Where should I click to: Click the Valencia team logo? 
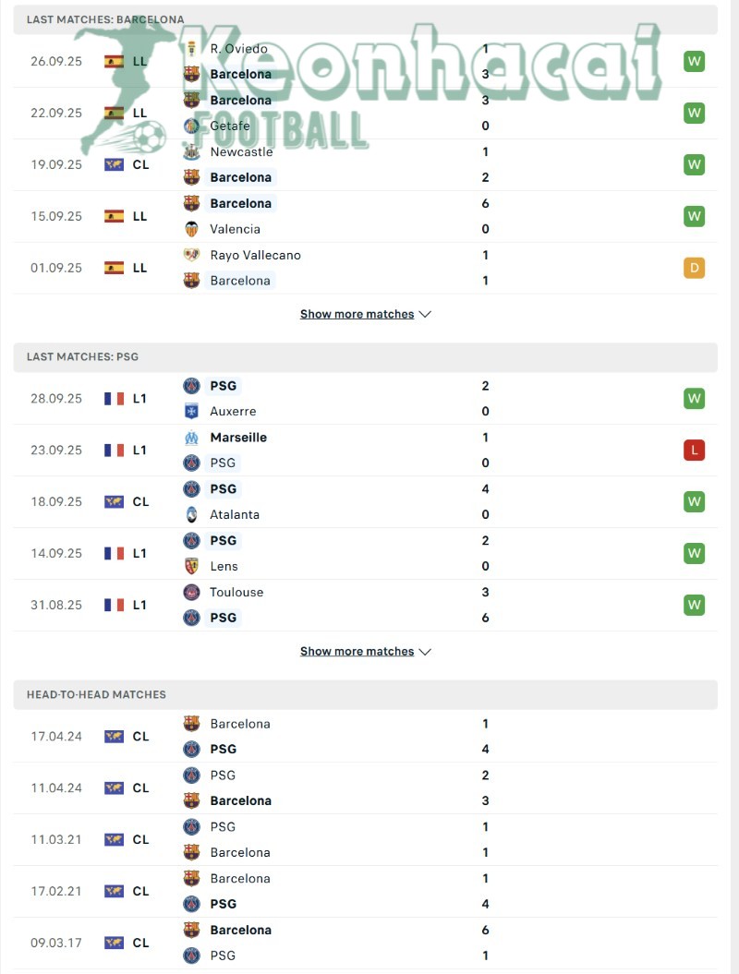pyautogui.click(x=191, y=229)
